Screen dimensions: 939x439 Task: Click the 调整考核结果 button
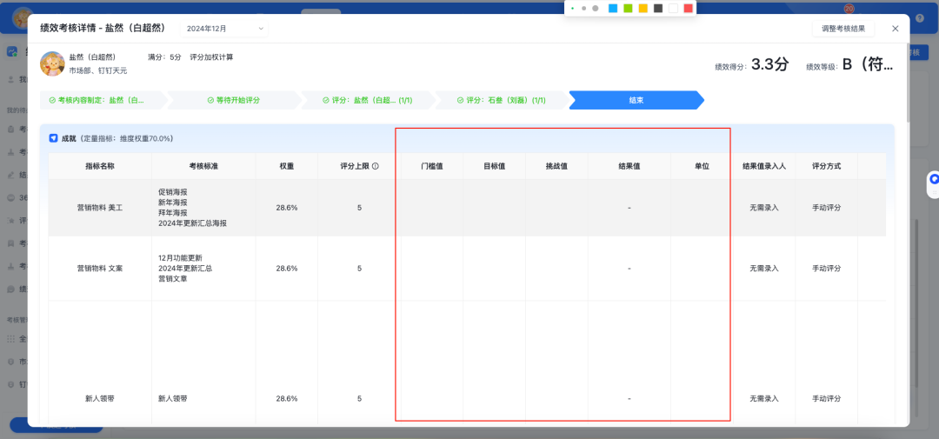click(x=843, y=29)
